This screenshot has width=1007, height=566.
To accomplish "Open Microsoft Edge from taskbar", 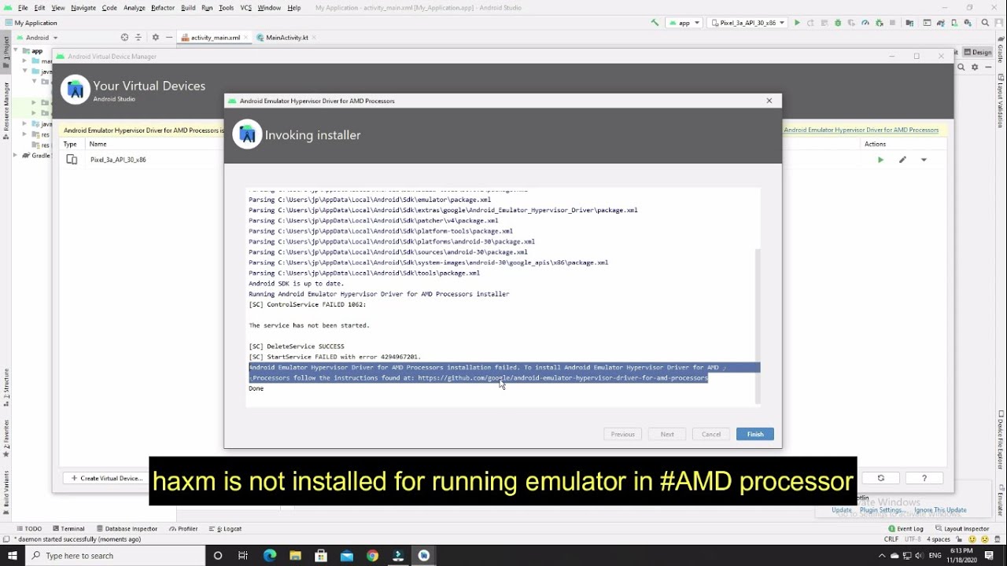I will click(x=270, y=556).
